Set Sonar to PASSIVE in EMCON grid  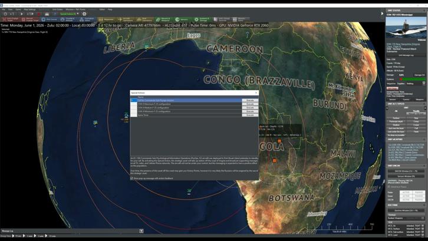(419, 196)
